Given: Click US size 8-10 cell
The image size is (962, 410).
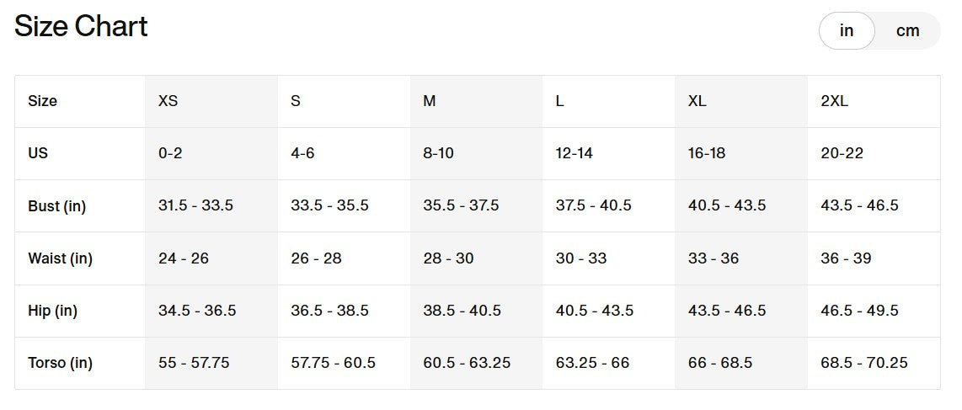Looking at the screenshot, I should tap(438, 153).
